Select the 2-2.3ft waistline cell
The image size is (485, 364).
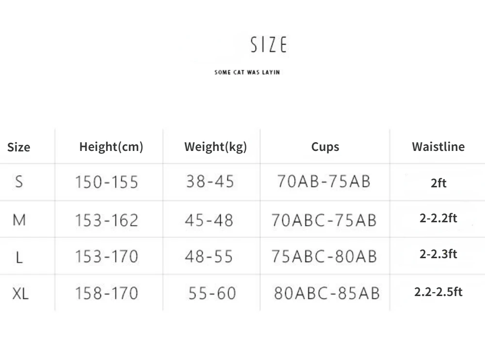(x=438, y=254)
